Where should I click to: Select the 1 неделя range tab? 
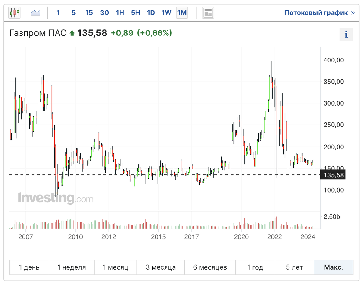coord(72,267)
